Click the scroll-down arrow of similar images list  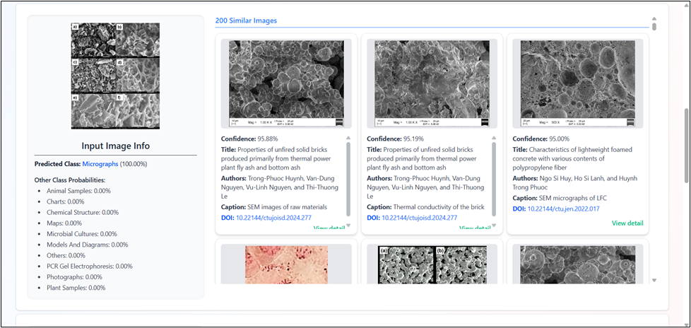pyautogui.click(x=654, y=281)
